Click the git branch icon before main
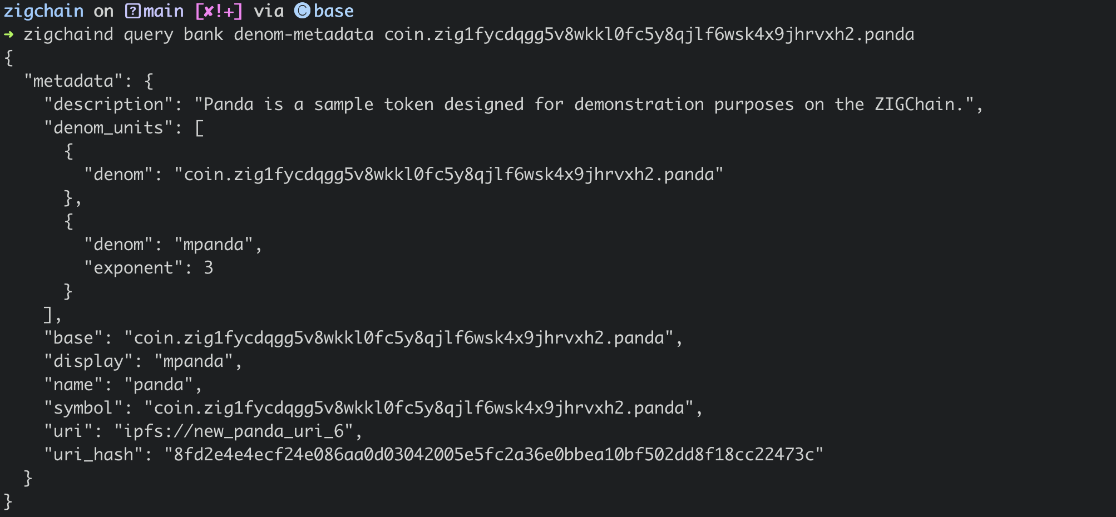The width and height of the screenshot is (1116, 517). [132, 11]
